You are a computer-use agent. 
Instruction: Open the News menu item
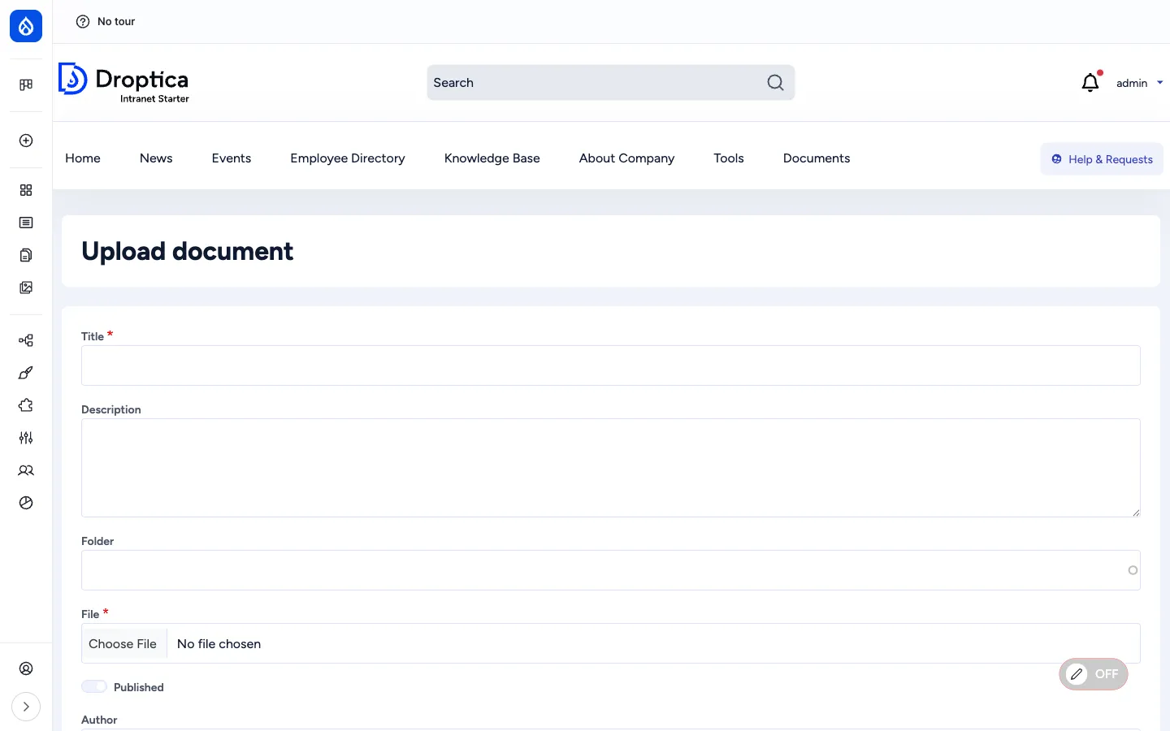tap(156, 158)
